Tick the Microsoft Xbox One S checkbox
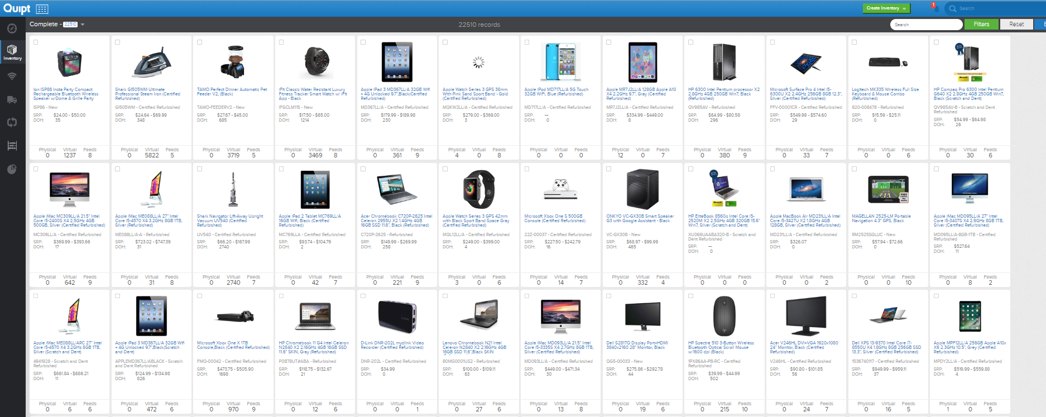The height and width of the screenshot is (417, 1046). pyautogui.click(x=527, y=169)
